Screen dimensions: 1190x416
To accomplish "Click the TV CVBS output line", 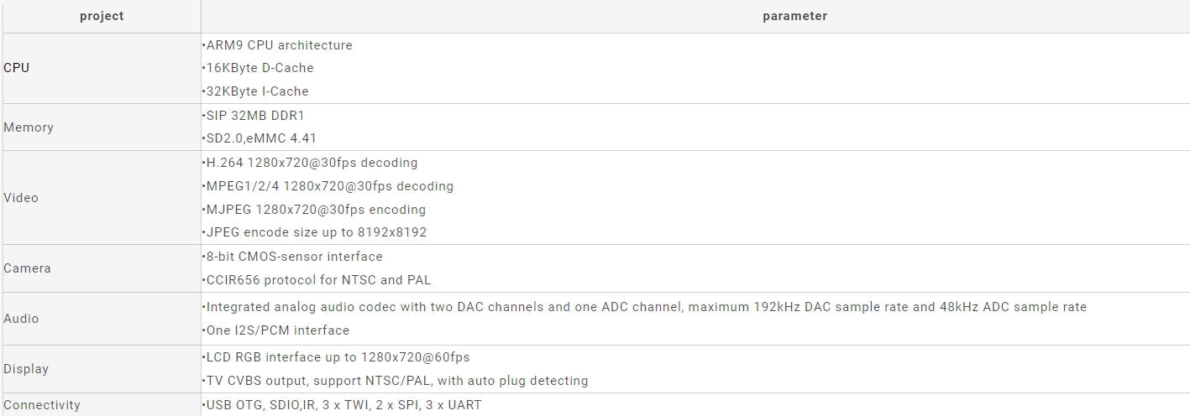I will click(x=396, y=381).
